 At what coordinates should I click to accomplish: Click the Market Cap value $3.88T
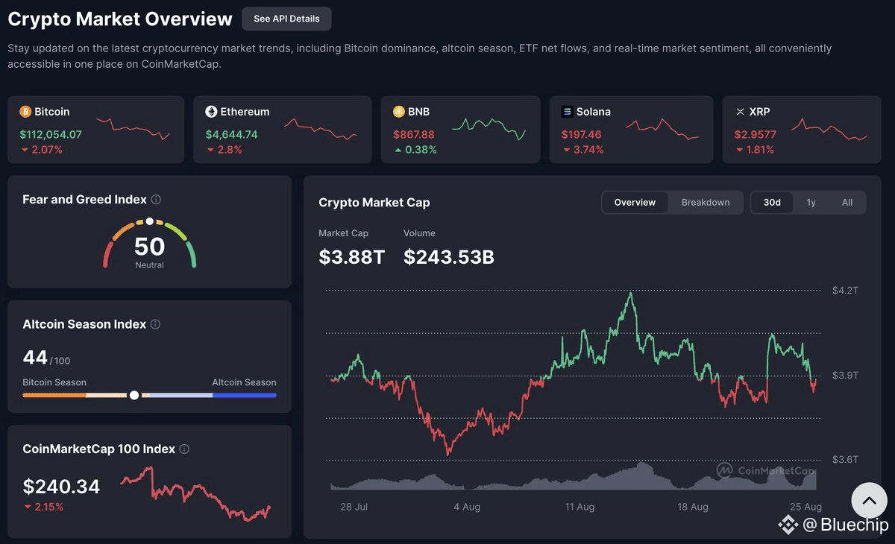[351, 257]
